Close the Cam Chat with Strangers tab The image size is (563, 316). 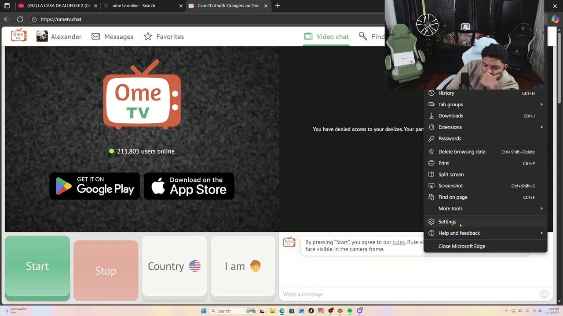(266, 6)
